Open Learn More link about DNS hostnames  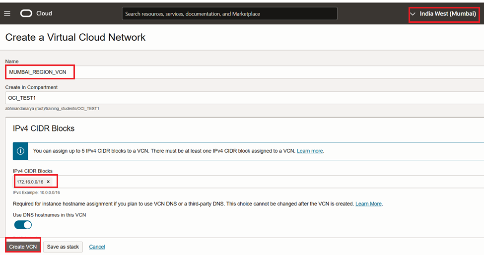(368, 204)
